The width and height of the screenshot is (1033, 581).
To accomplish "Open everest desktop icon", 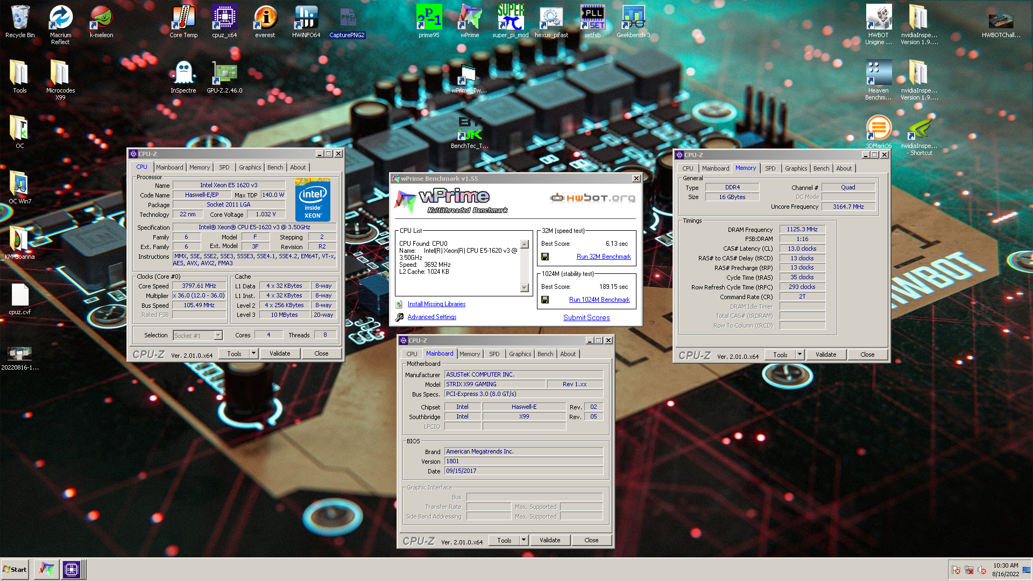I will pyautogui.click(x=265, y=22).
